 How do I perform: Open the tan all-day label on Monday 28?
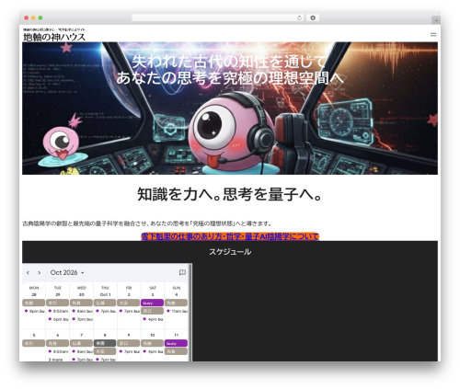34,303
